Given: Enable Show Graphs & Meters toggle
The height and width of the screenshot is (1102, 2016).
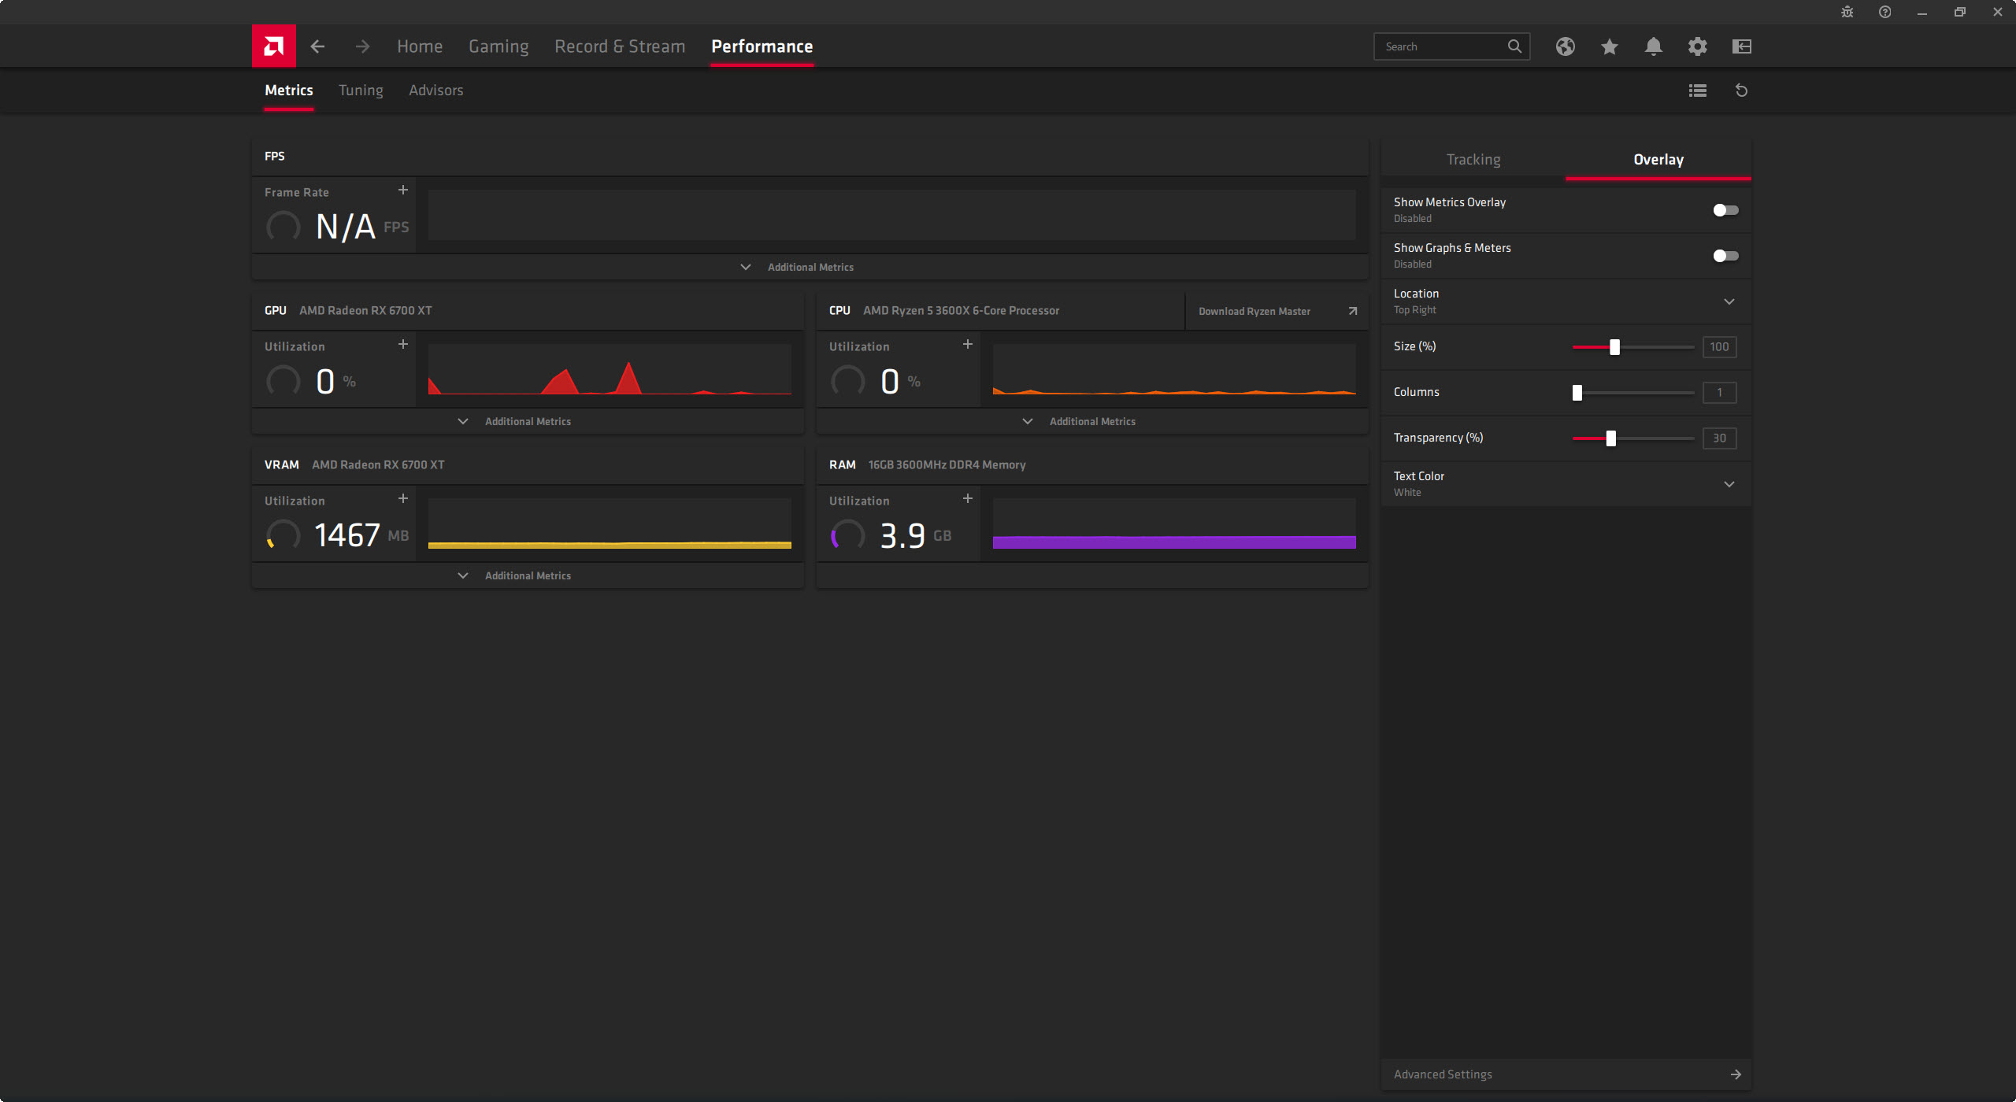Looking at the screenshot, I should coord(1725,256).
